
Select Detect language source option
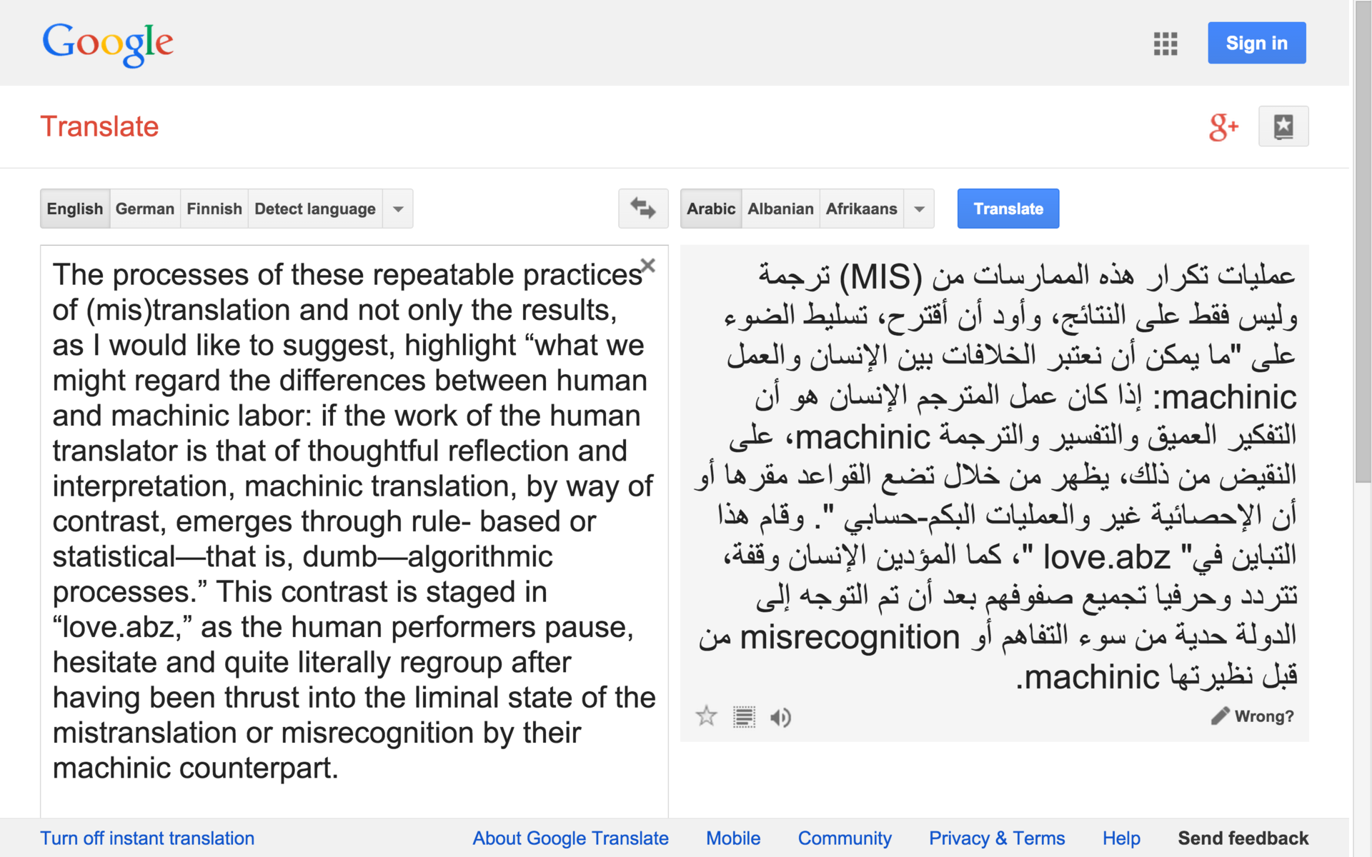[314, 209]
